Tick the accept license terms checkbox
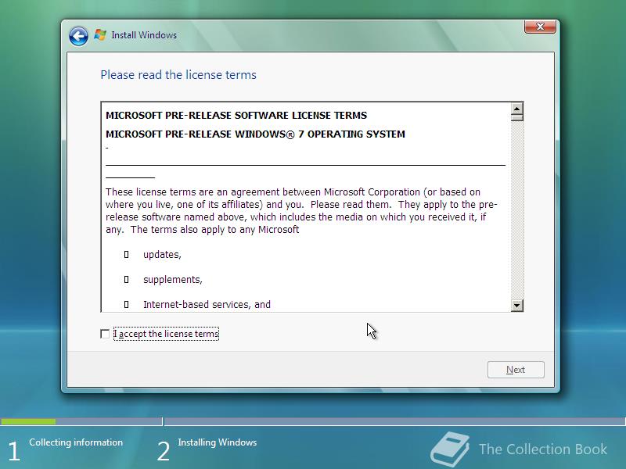Image resolution: width=626 pixels, height=469 pixels. click(x=105, y=334)
